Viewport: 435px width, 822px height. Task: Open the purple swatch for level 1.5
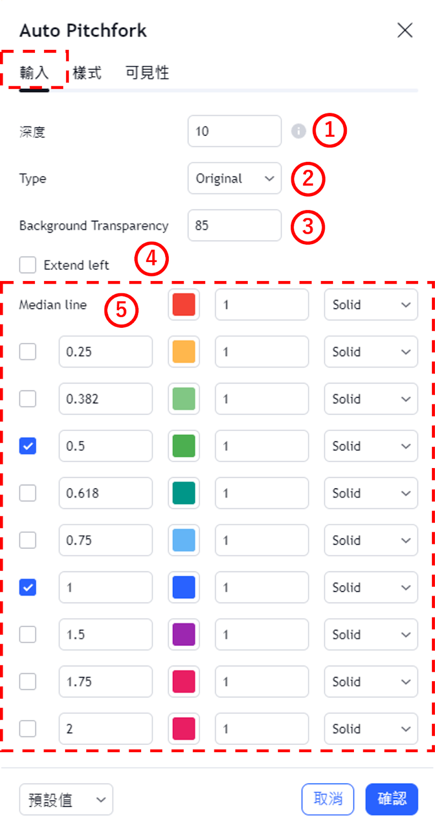coord(184,634)
